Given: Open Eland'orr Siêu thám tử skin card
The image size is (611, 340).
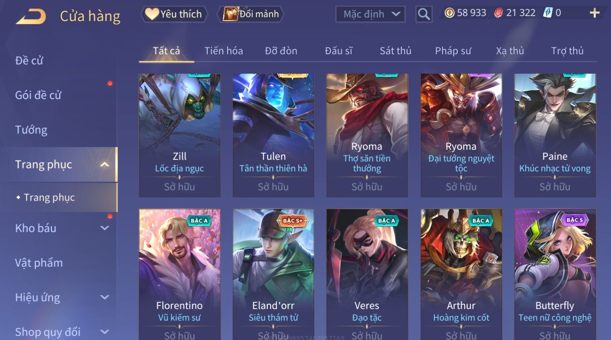Looking at the screenshot, I should pyautogui.click(x=273, y=274).
